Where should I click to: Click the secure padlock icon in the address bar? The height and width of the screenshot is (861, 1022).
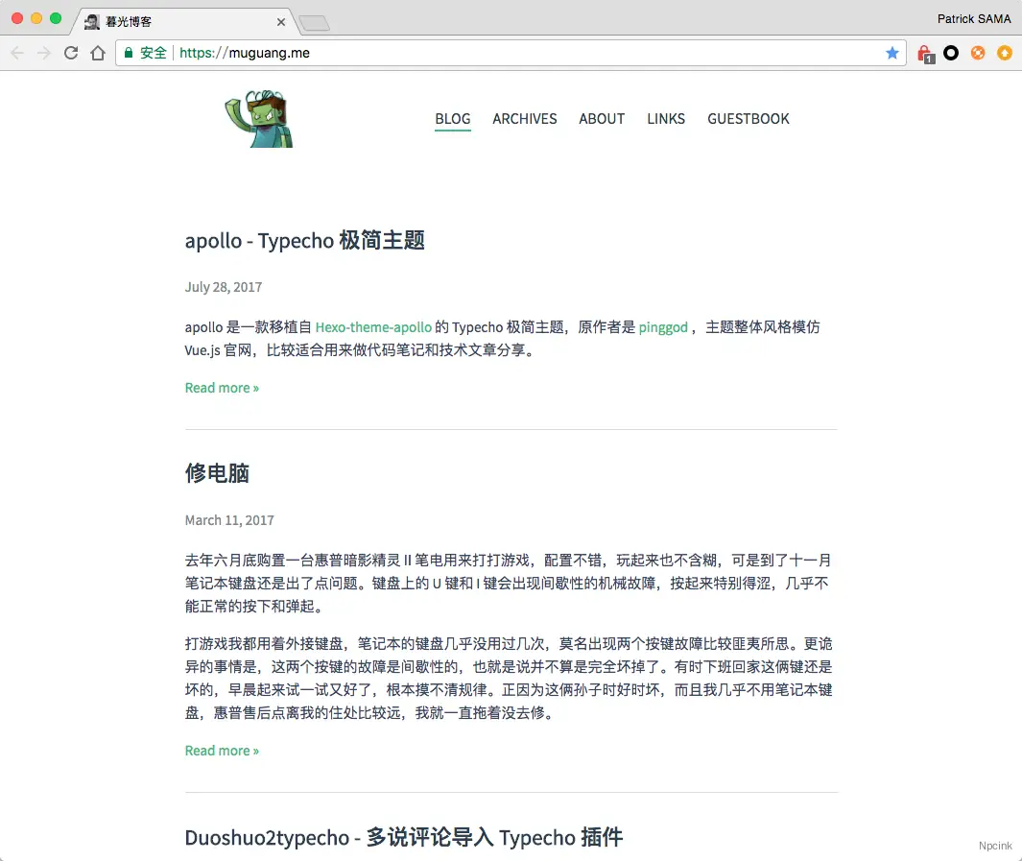[x=129, y=53]
